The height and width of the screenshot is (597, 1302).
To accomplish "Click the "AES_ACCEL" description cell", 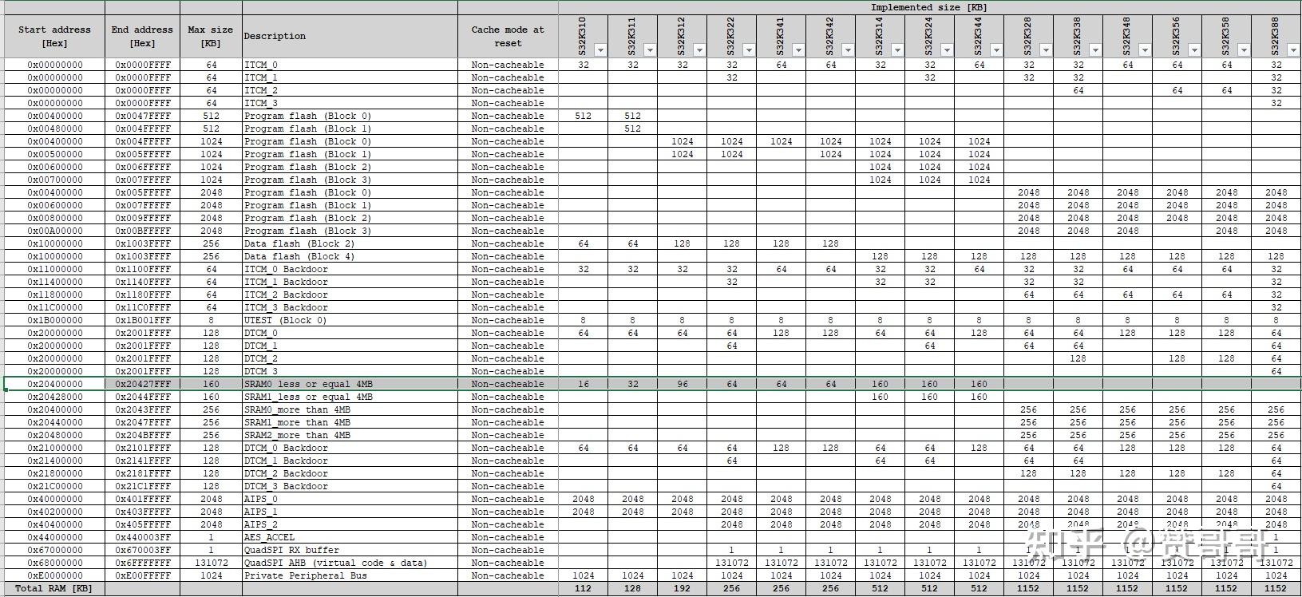I will 350,537.
